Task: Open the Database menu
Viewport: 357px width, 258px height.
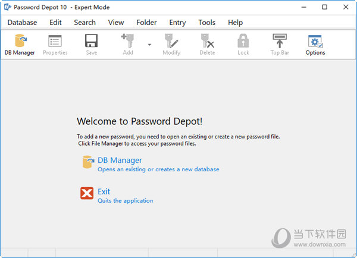Action: click(x=22, y=23)
